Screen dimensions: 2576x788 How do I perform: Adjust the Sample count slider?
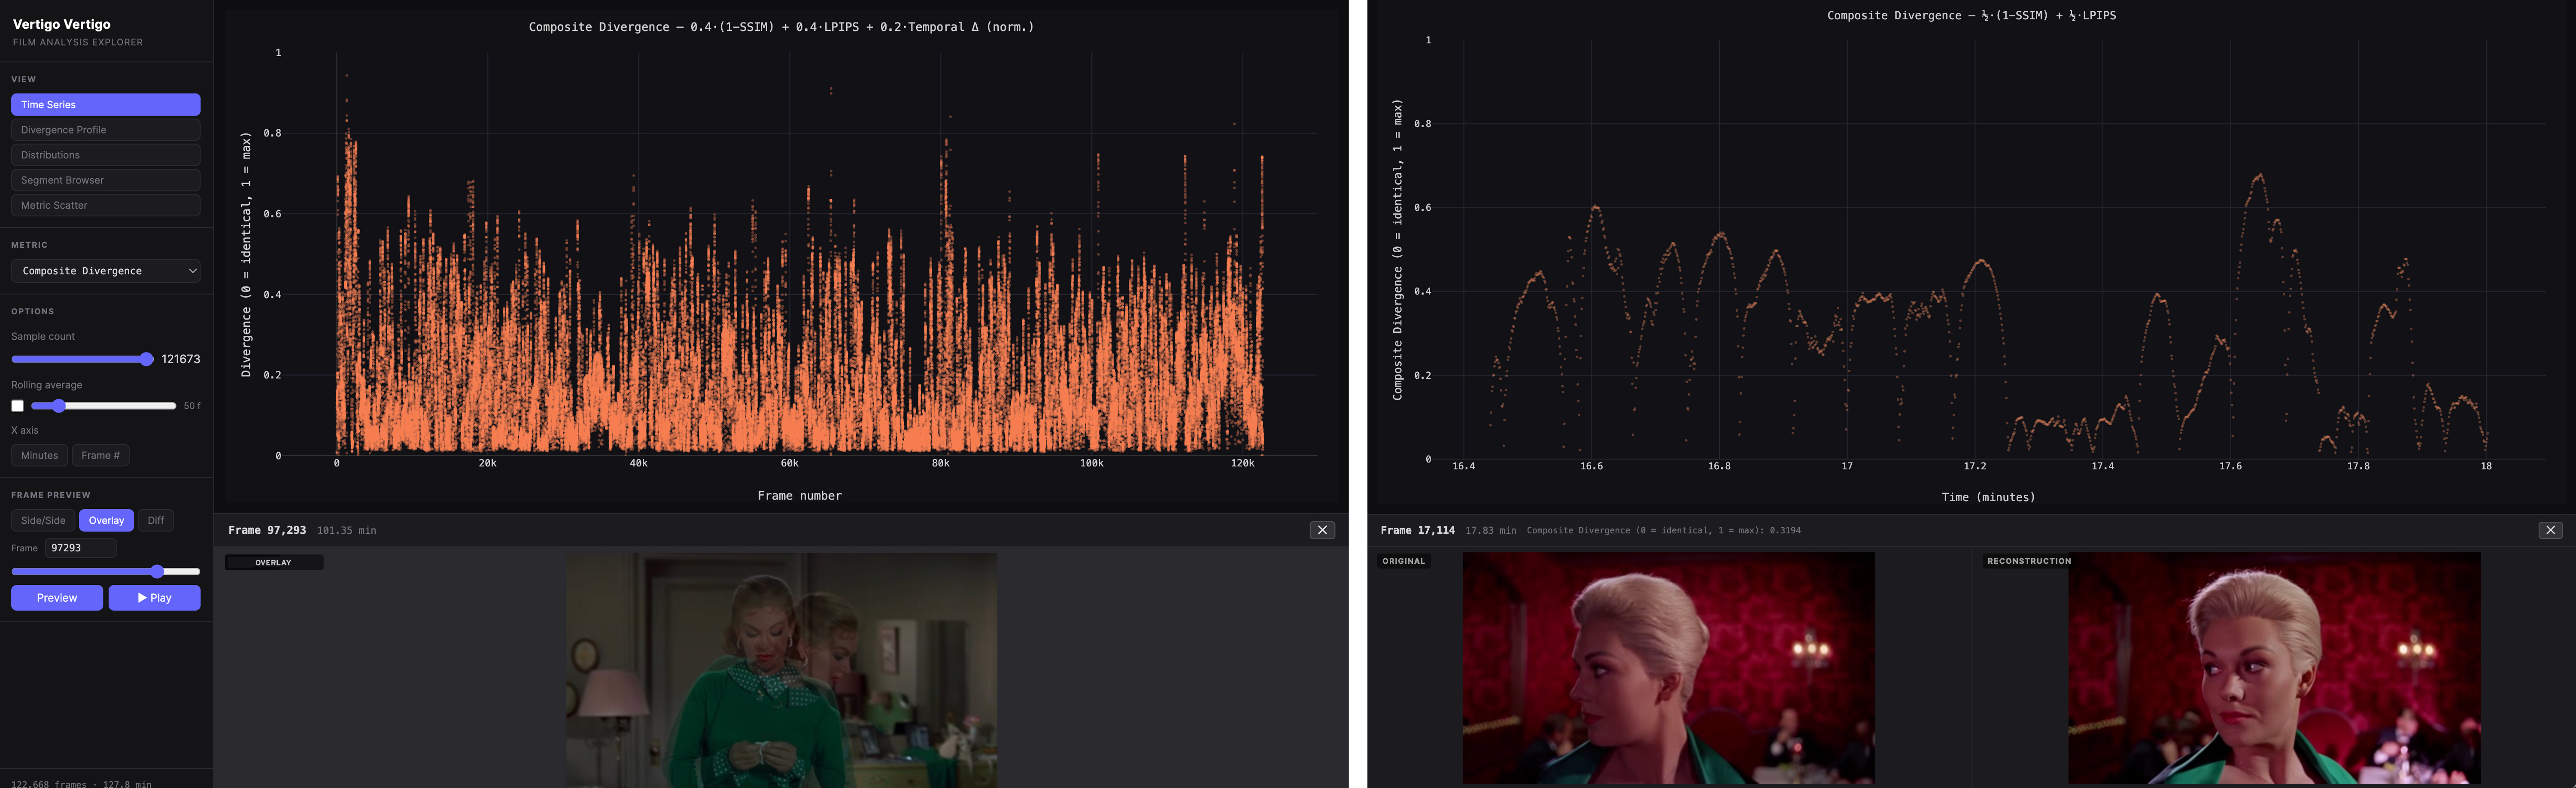click(82, 359)
